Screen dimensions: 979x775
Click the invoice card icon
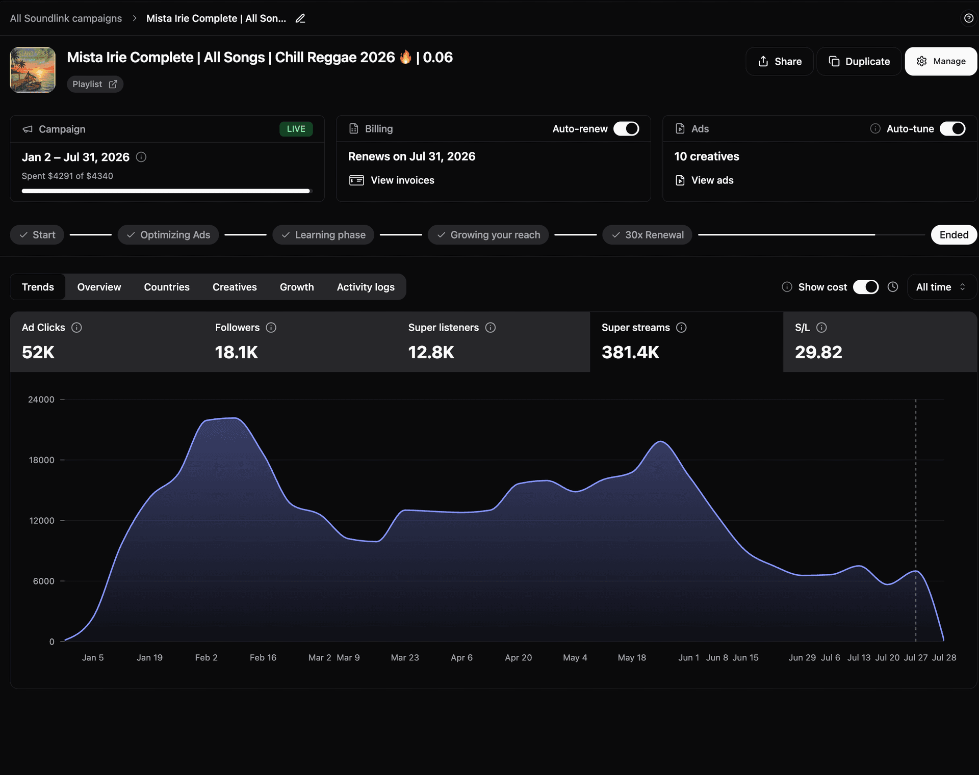click(x=356, y=180)
